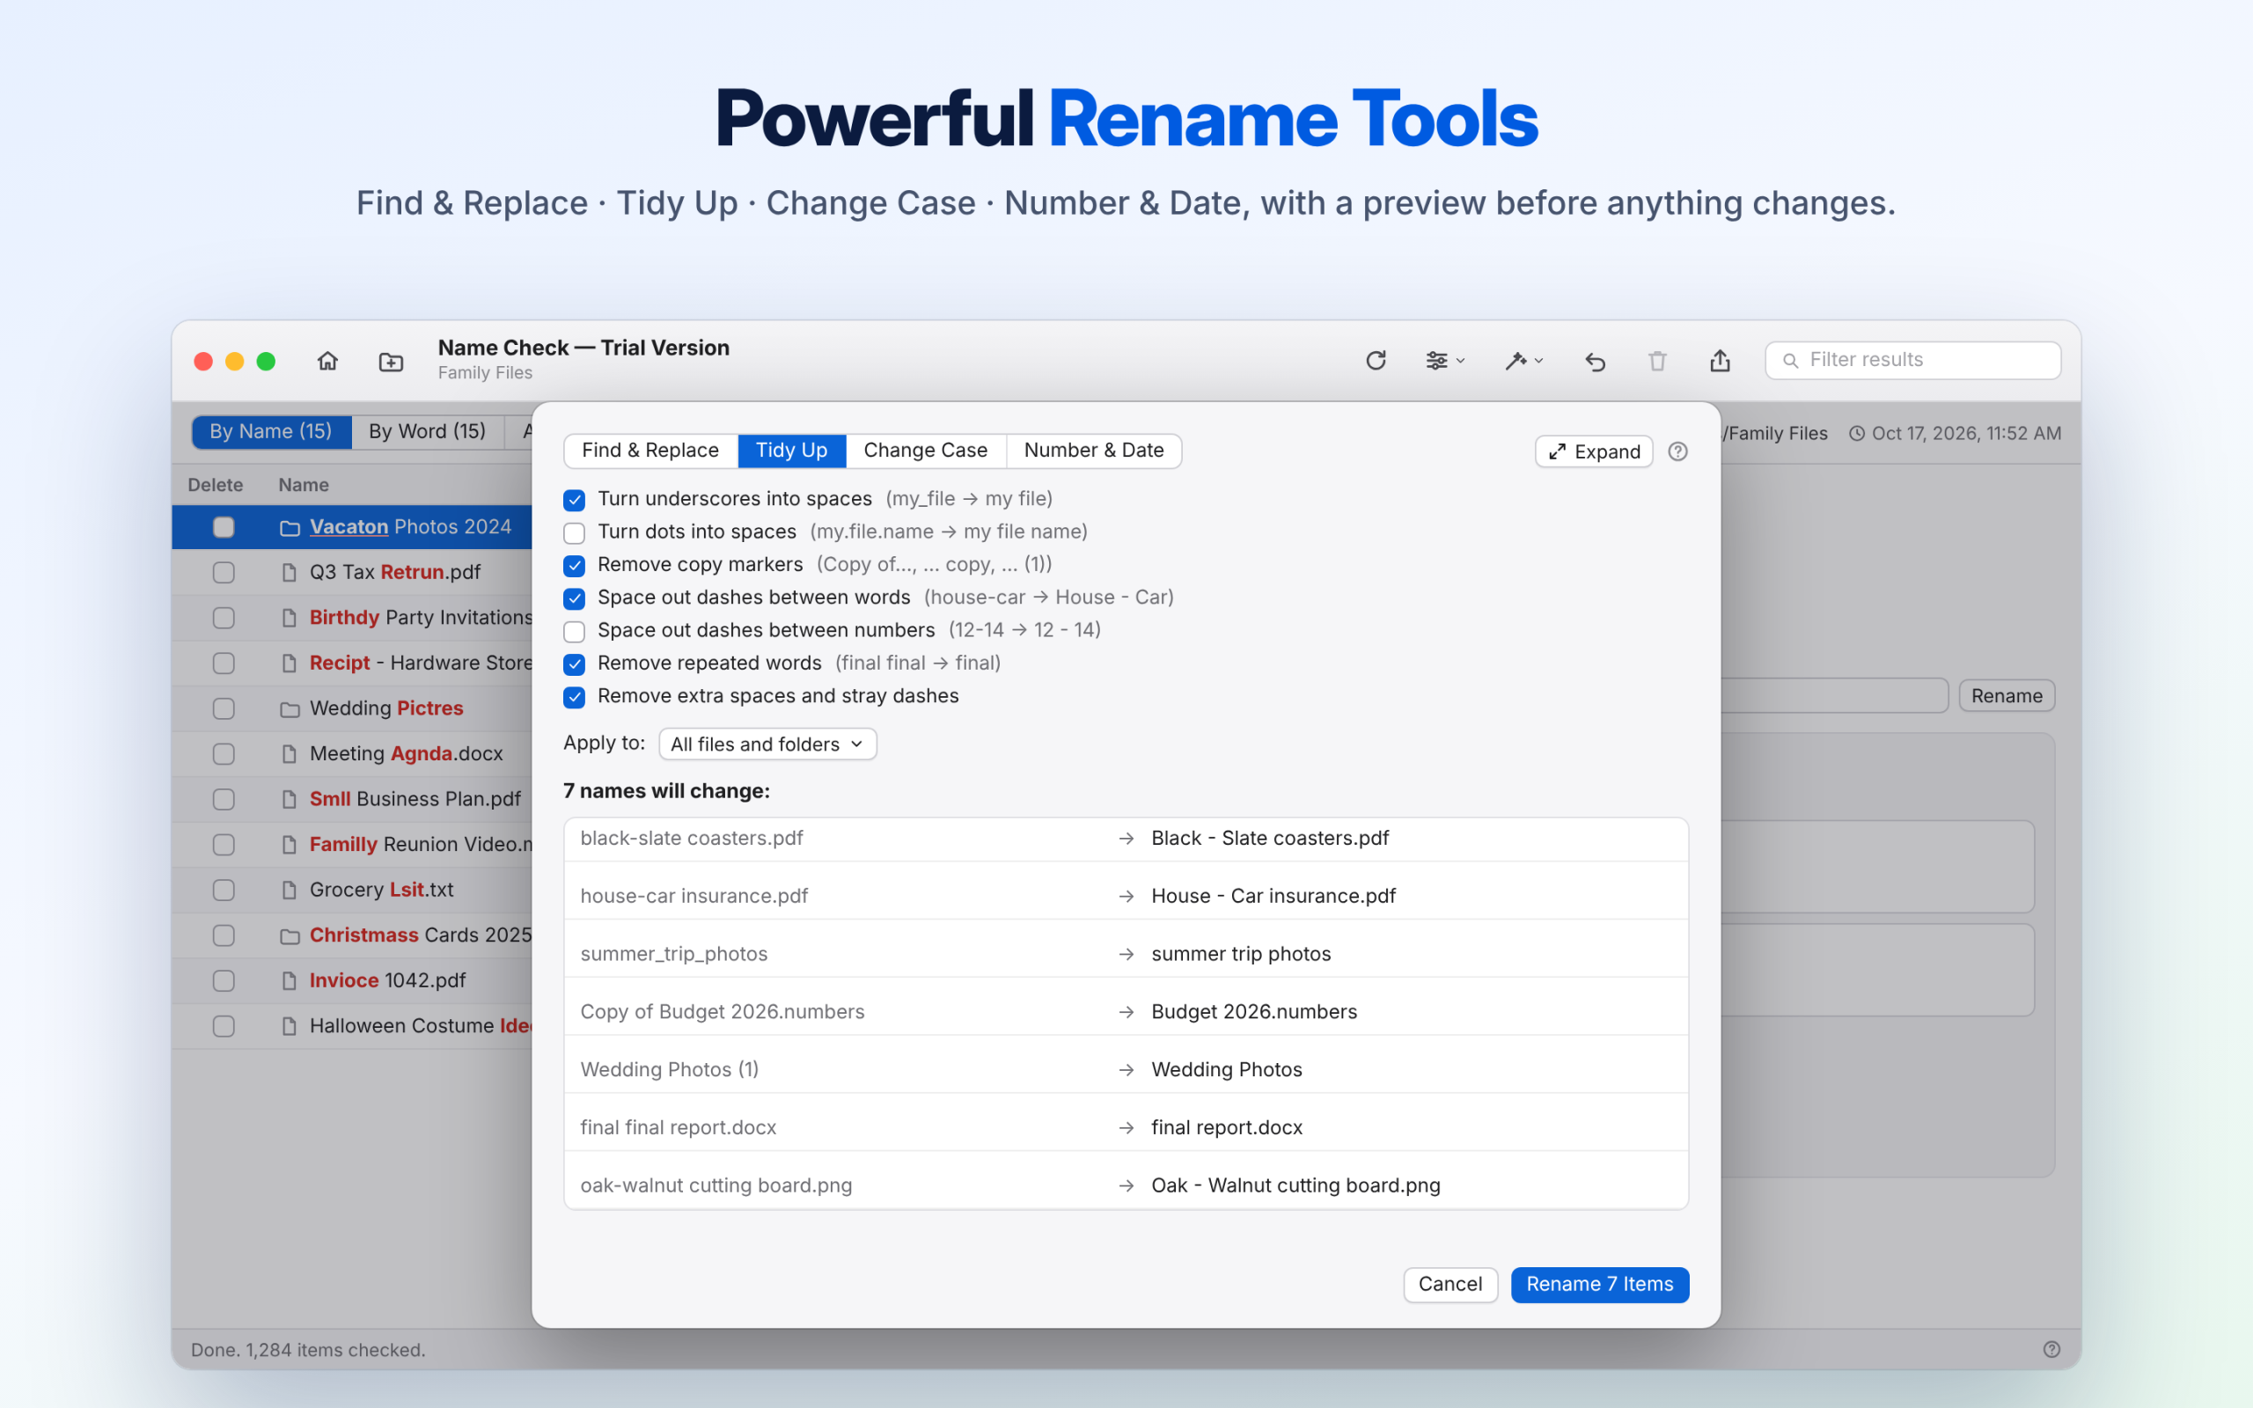Image resolution: width=2253 pixels, height=1408 pixels.
Task: Click the folder icon beside Wedding Pictres
Action: 290,709
